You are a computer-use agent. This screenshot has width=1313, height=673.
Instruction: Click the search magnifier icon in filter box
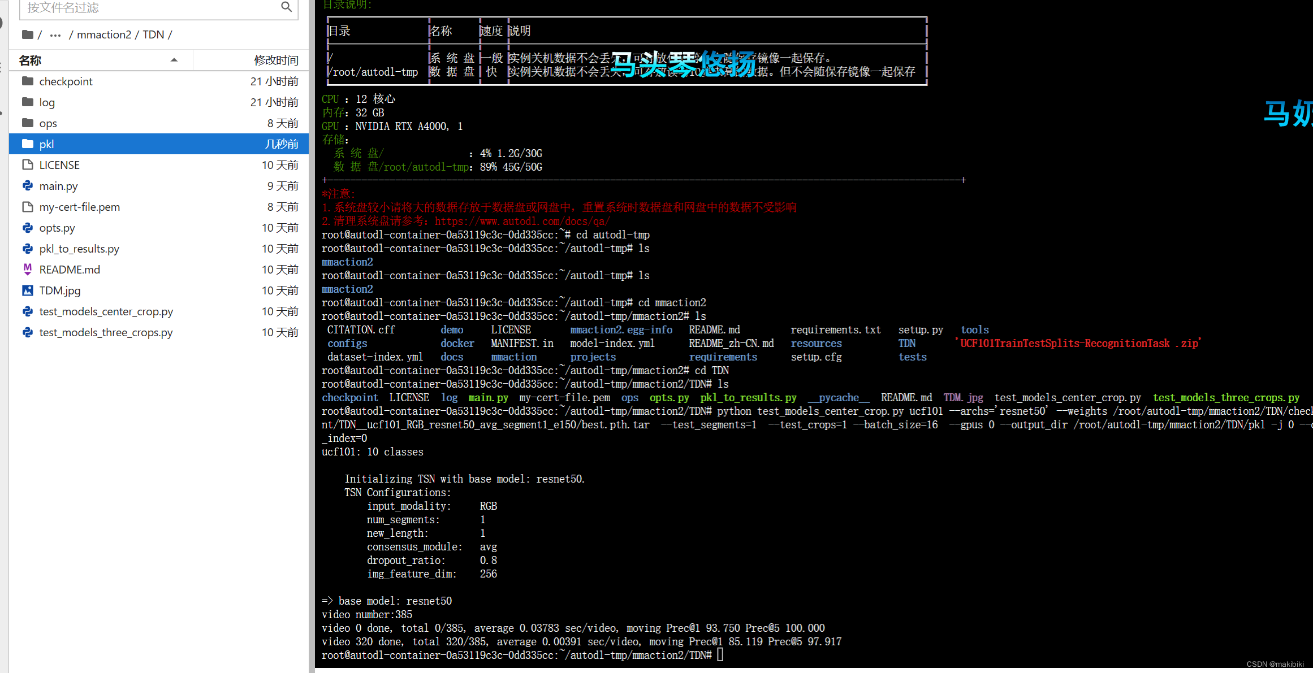tap(286, 7)
